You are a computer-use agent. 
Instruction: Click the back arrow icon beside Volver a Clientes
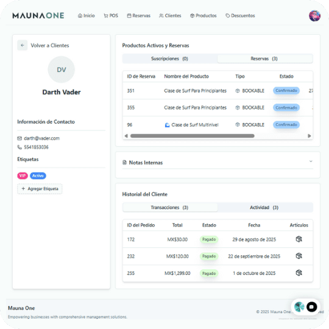coord(23,45)
